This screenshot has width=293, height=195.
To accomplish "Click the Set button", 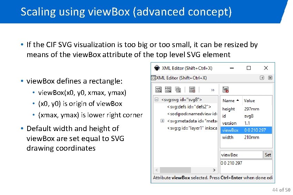I will point(268,155).
